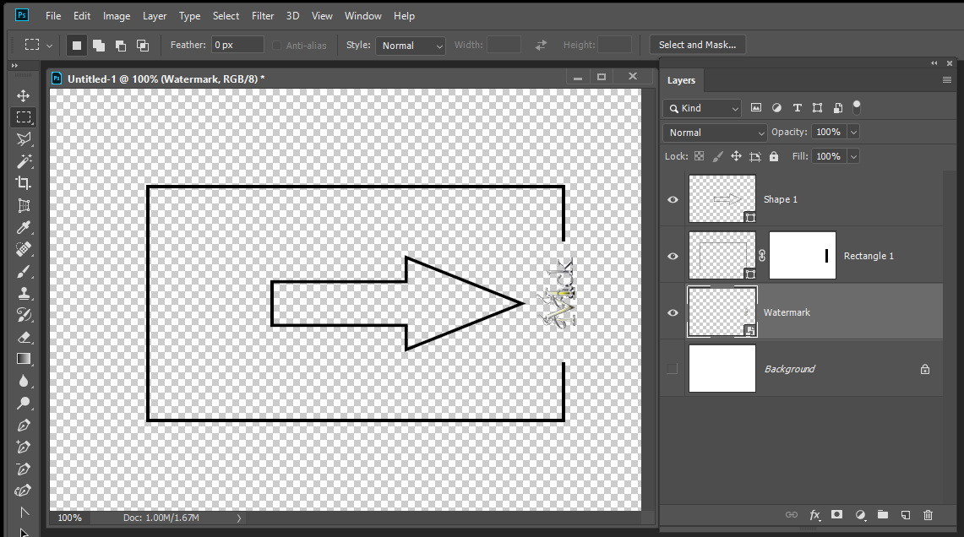964x537 pixels.
Task: Select the Frame tool
Action: tap(24, 205)
